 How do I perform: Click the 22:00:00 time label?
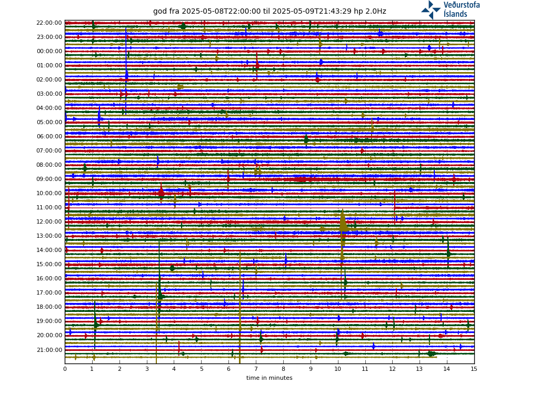[x=49, y=23]
